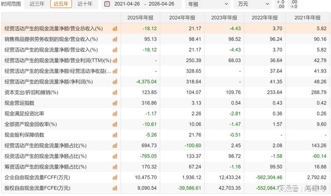This screenshot has width=331, height=196.
Task: Click the 2022年报 column header
Action: [265, 17]
